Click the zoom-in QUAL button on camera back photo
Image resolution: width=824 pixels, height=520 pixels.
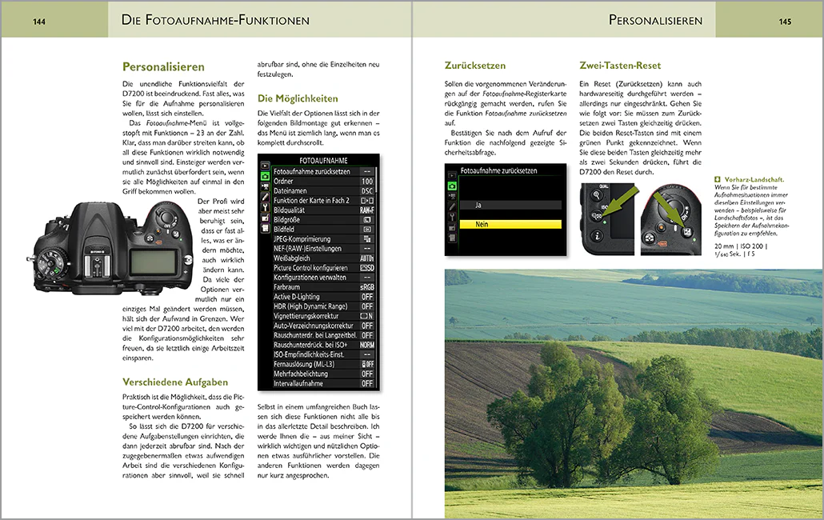(x=597, y=195)
